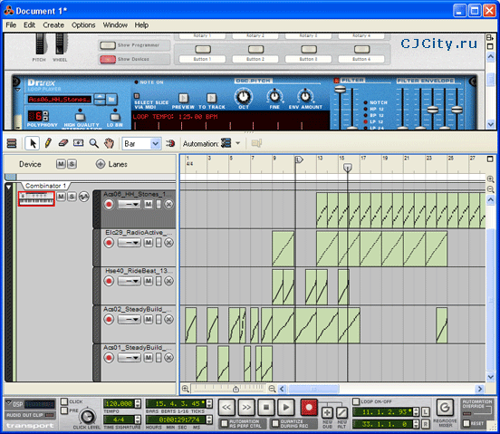Collapse the Combinator 1 track

9,187
